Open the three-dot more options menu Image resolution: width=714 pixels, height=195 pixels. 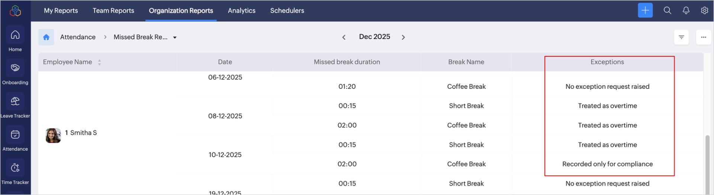click(703, 37)
